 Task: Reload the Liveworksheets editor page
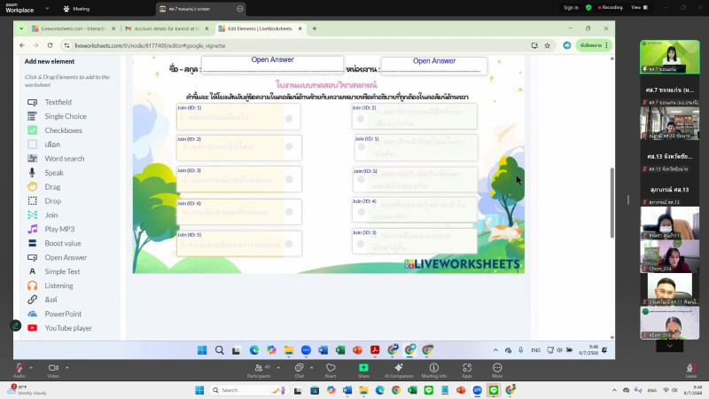pyautogui.click(x=51, y=45)
